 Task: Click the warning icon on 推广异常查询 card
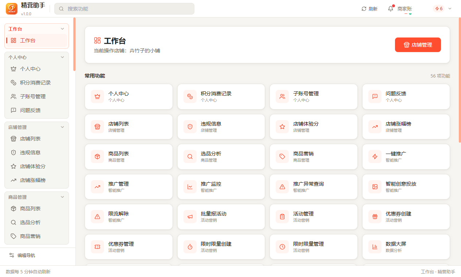tap(282, 187)
